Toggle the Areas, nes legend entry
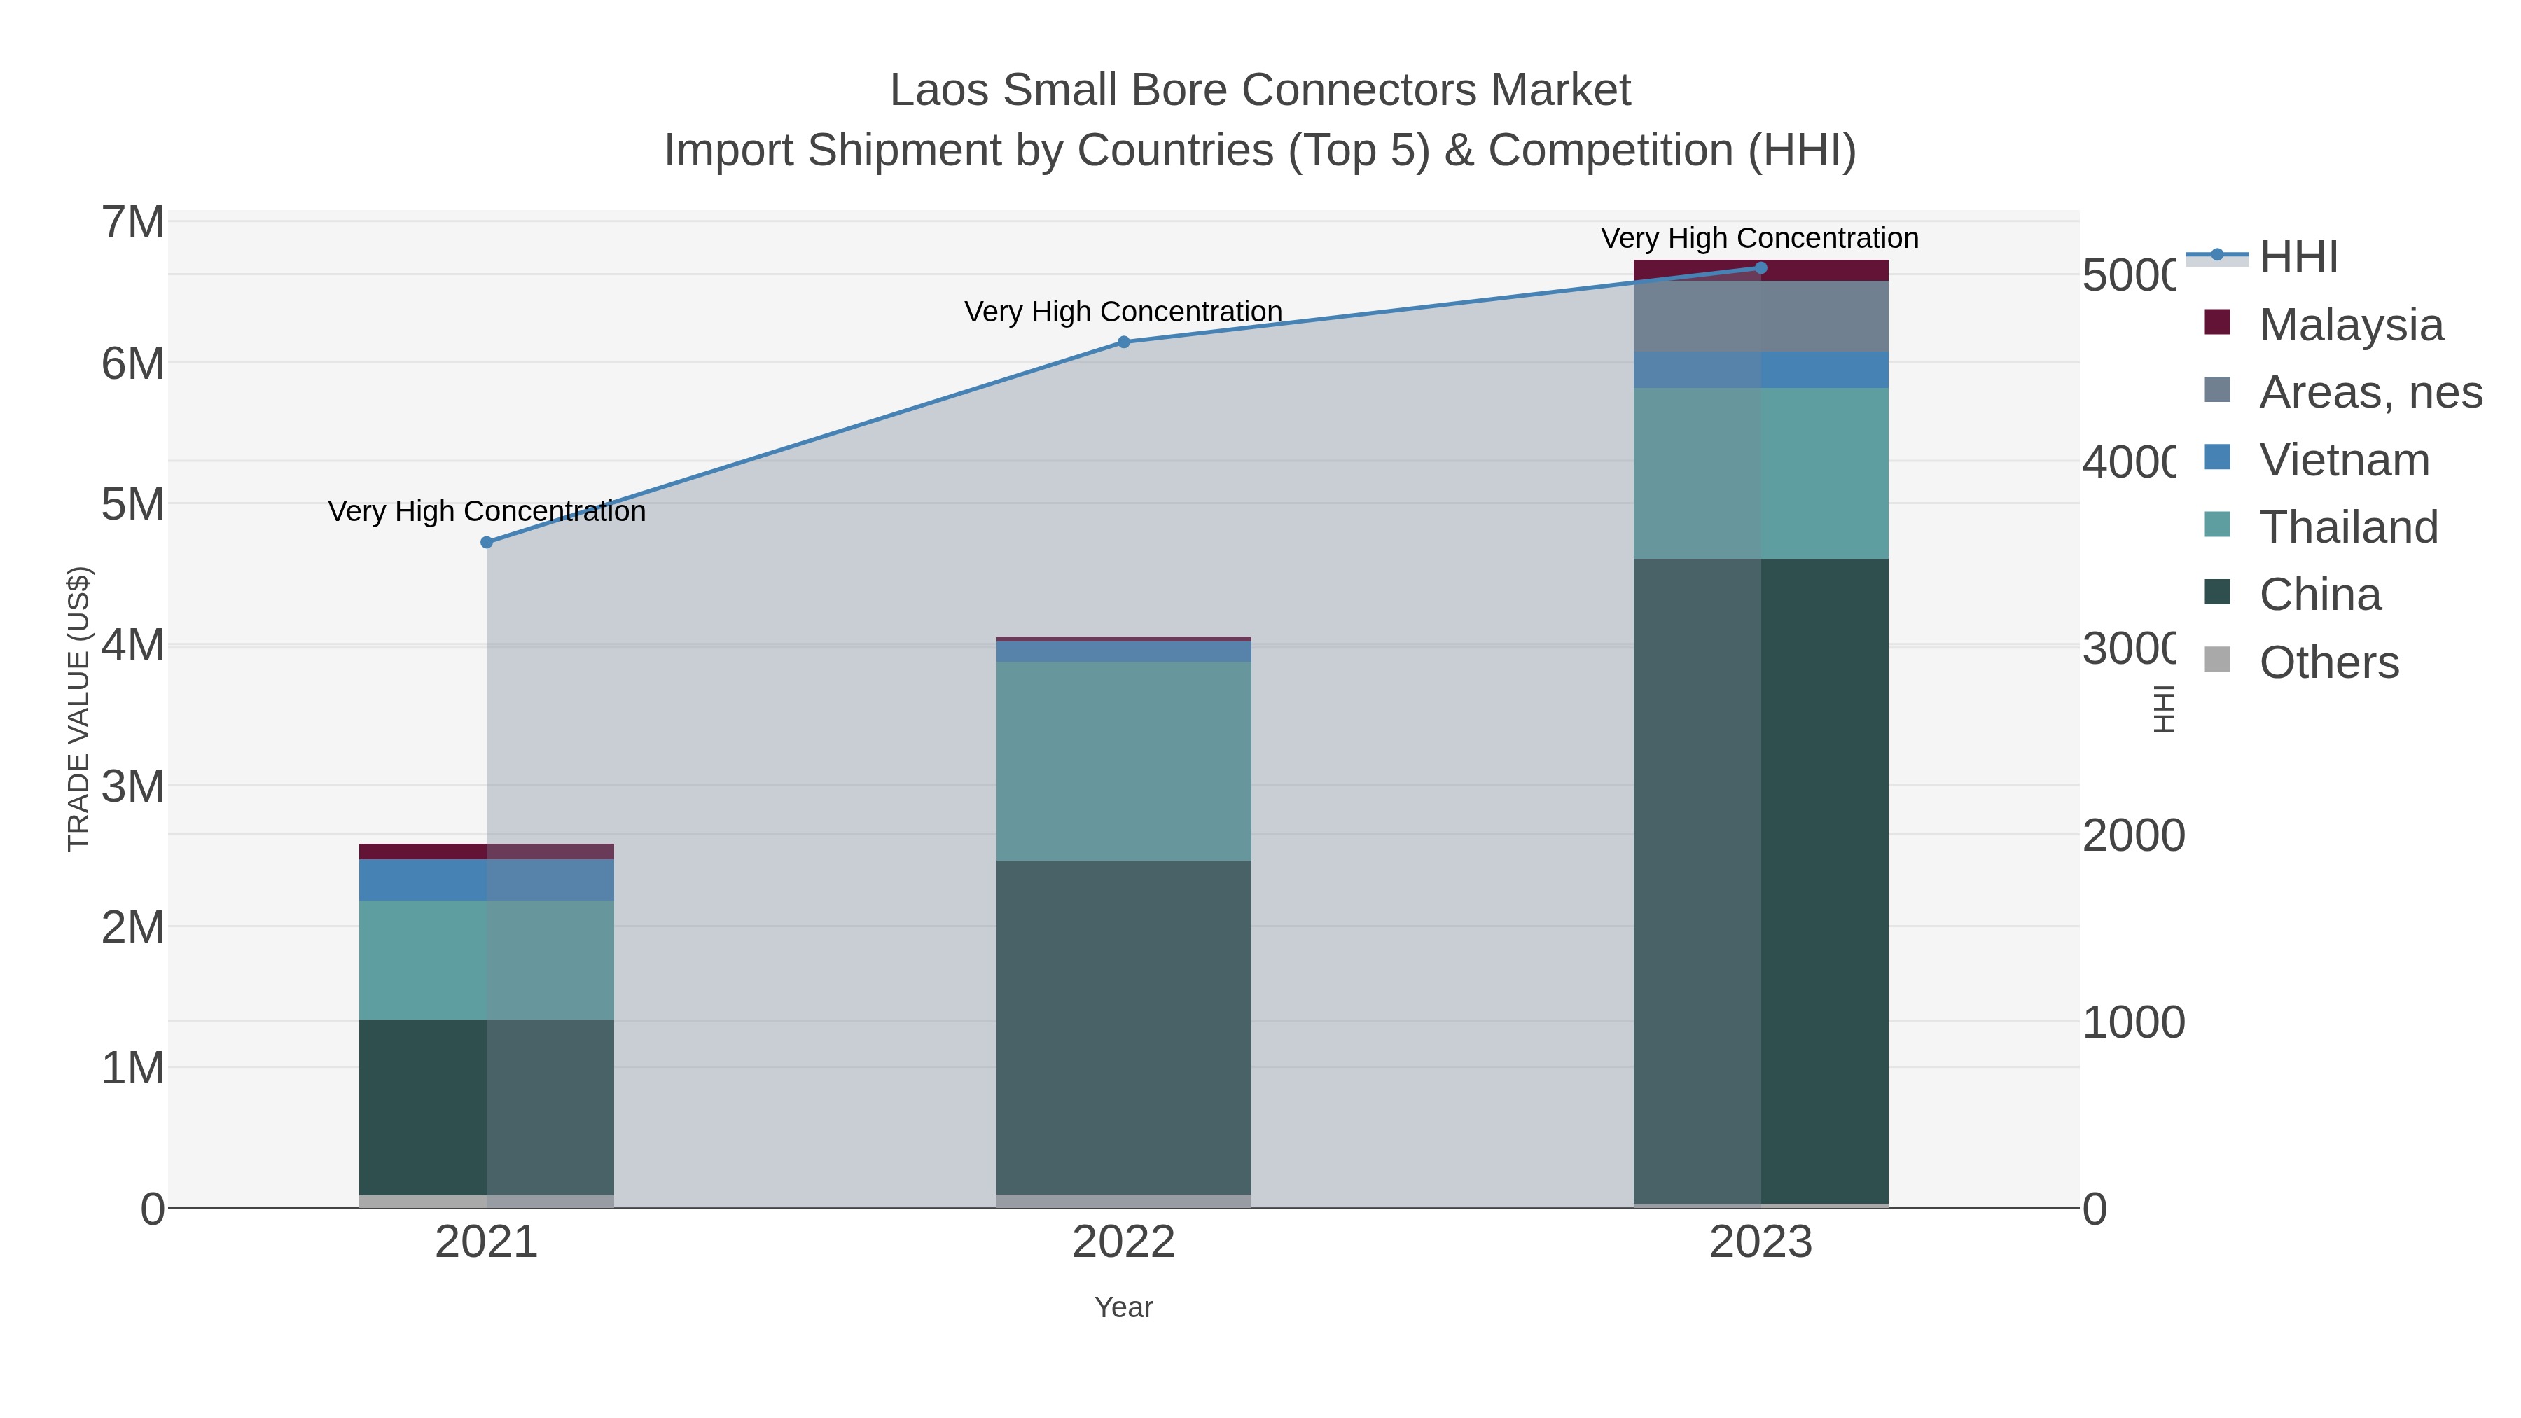This screenshot has width=2521, height=1418. 2343,391
